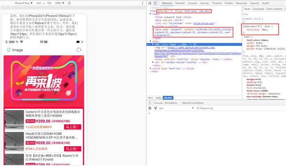Select the Animations drawer tab
This screenshot has height=166, width=286.
pos(171,103)
